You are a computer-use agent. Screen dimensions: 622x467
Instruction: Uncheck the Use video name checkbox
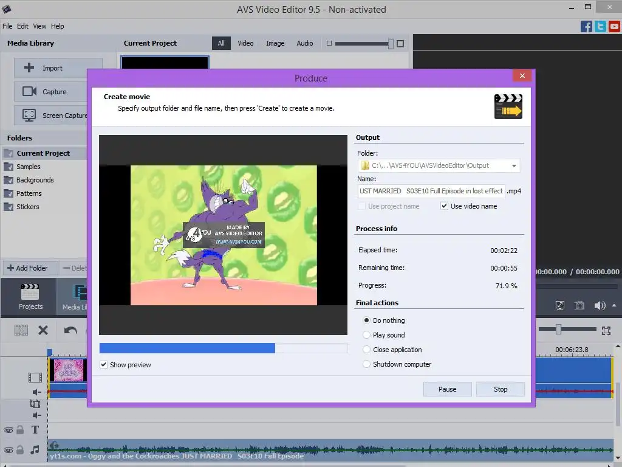click(444, 206)
